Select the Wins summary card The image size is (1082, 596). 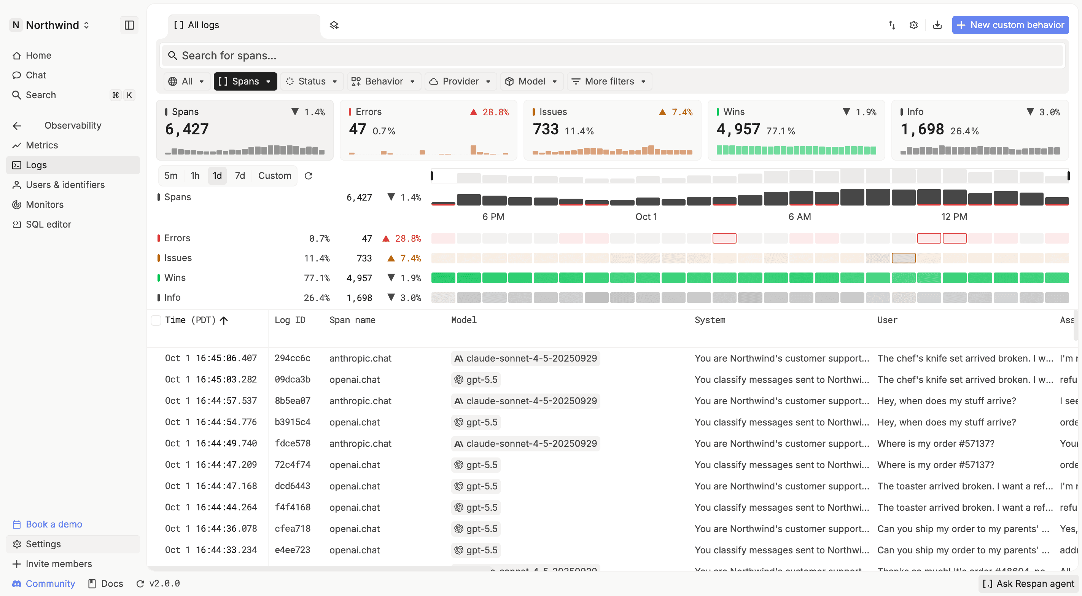796,130
